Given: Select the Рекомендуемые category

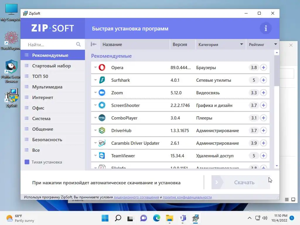Looking at the screenshot, I should click(53, 55).
